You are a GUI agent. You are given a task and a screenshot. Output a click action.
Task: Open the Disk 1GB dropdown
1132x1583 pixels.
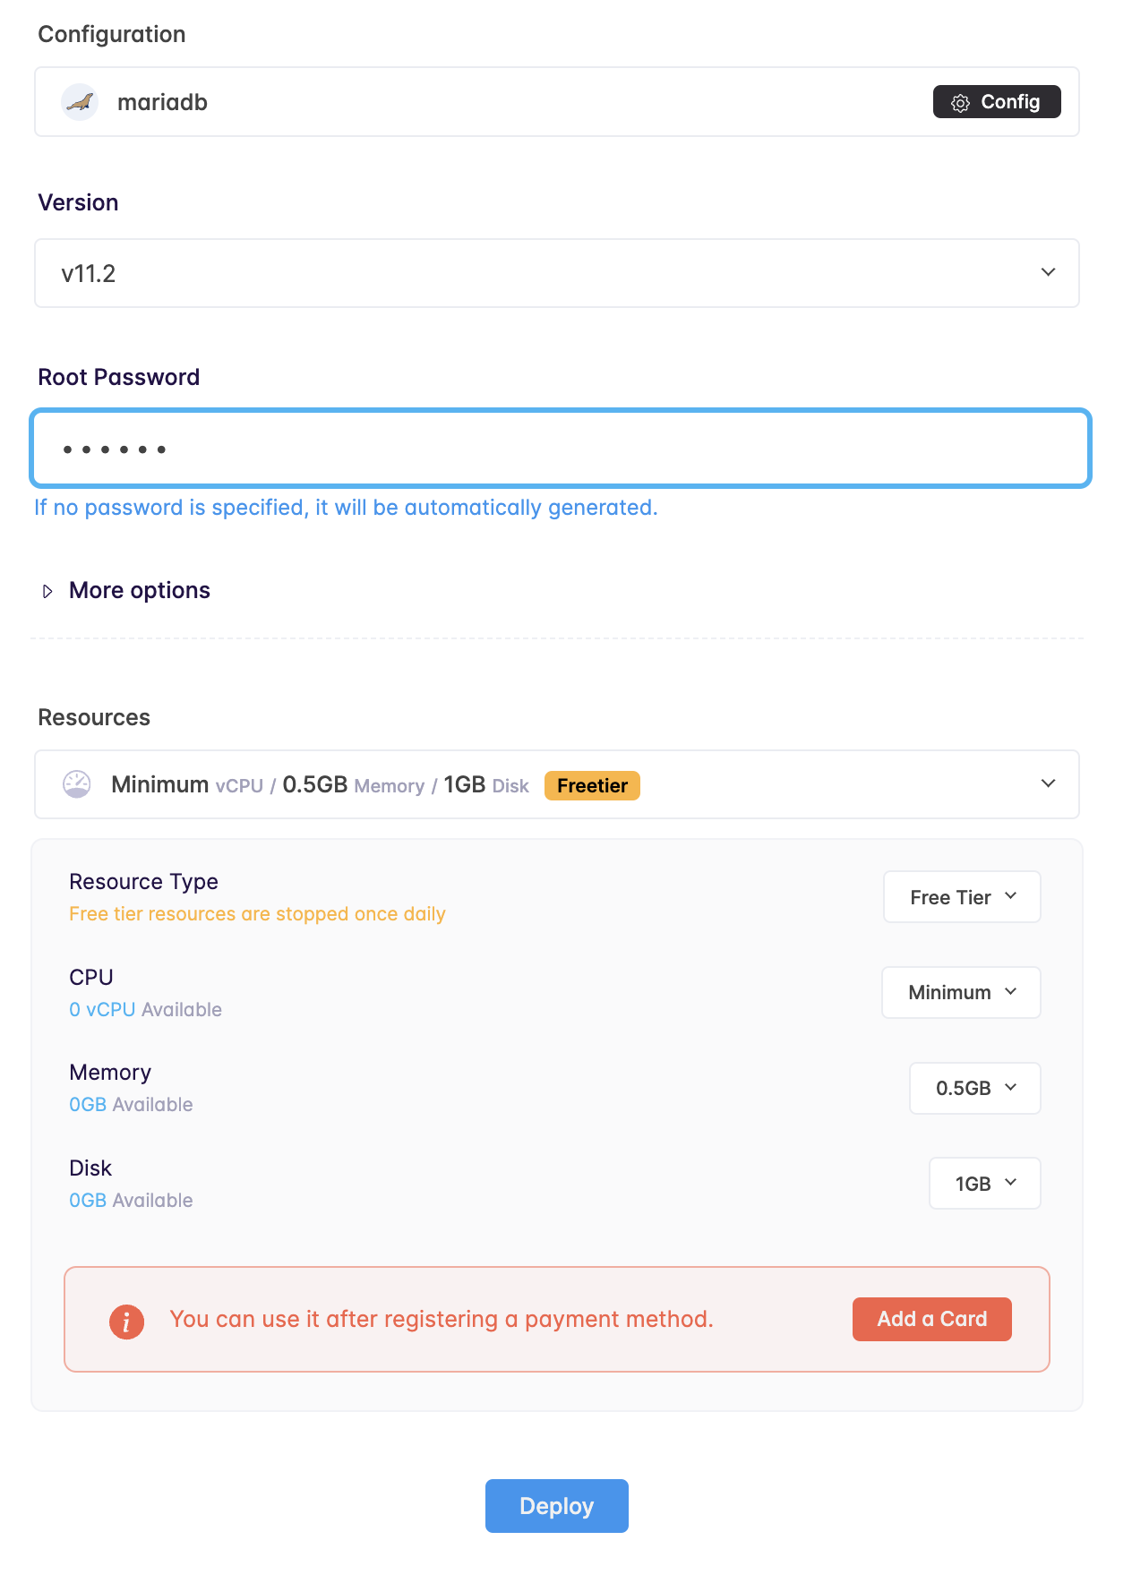click(x=984, y=1184)
